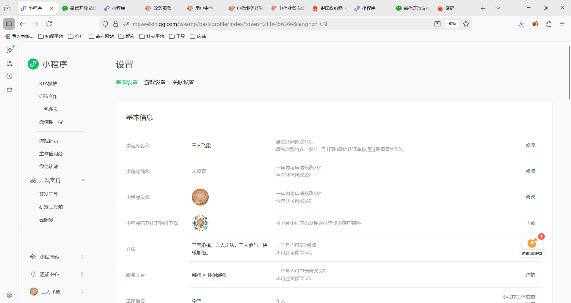
Task: Click the install page app icon in address bar
Action: click(x=437, y=24)
